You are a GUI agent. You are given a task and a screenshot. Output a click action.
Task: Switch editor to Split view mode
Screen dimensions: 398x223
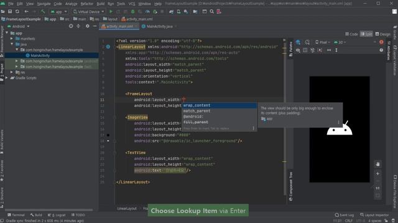366,34
